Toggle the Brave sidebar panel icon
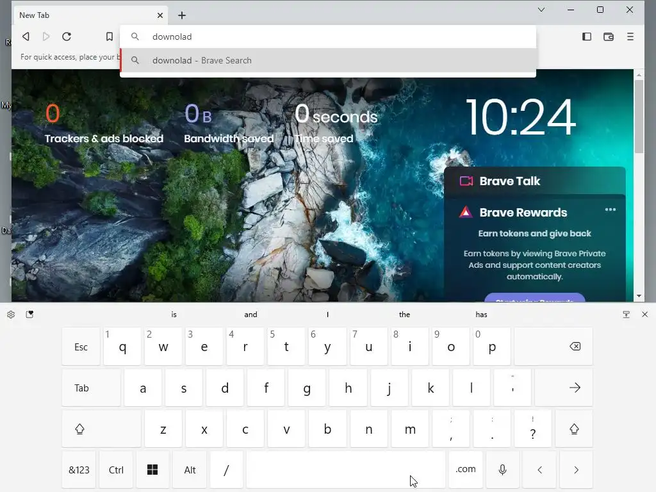 coord(587,37)
